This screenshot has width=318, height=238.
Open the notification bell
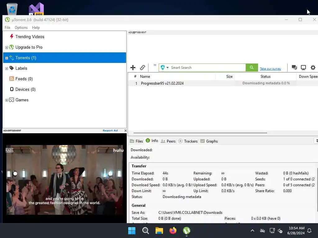(309, 231)
